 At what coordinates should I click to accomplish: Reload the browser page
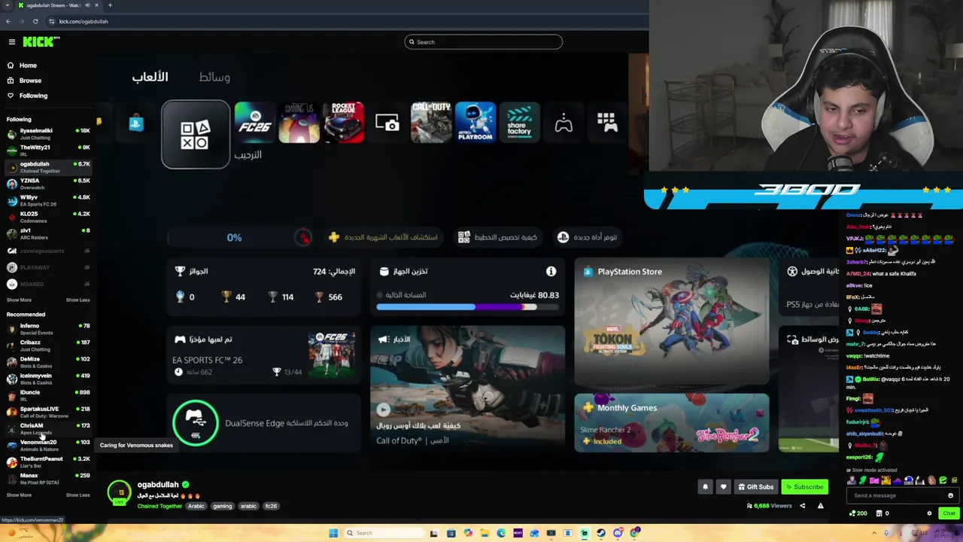[35, 21]
